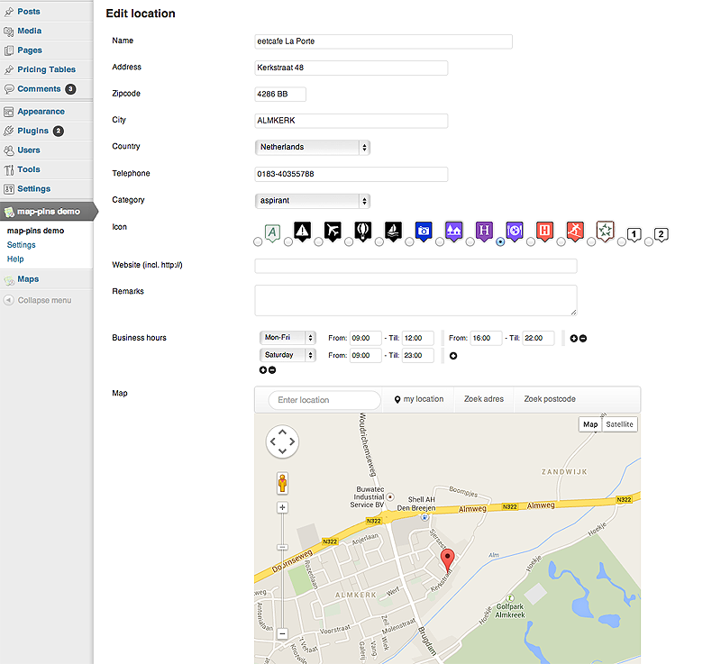Open the Mon-Fri day selector

pos(287,338)
